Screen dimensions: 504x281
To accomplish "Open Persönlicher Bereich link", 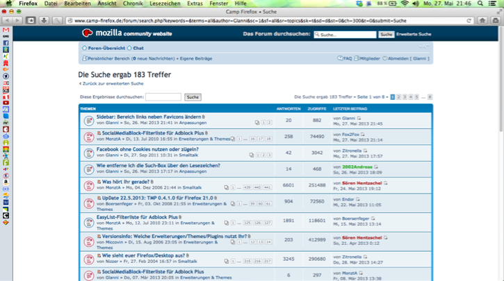I will coord(108,59).
